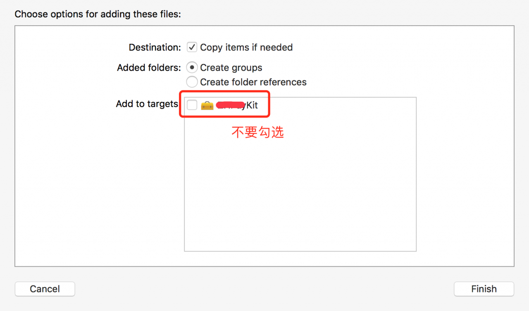Screen dimensions: 529x311
Task: Click the "Choose options for adding these files" heading
Action: pos(98,14)
